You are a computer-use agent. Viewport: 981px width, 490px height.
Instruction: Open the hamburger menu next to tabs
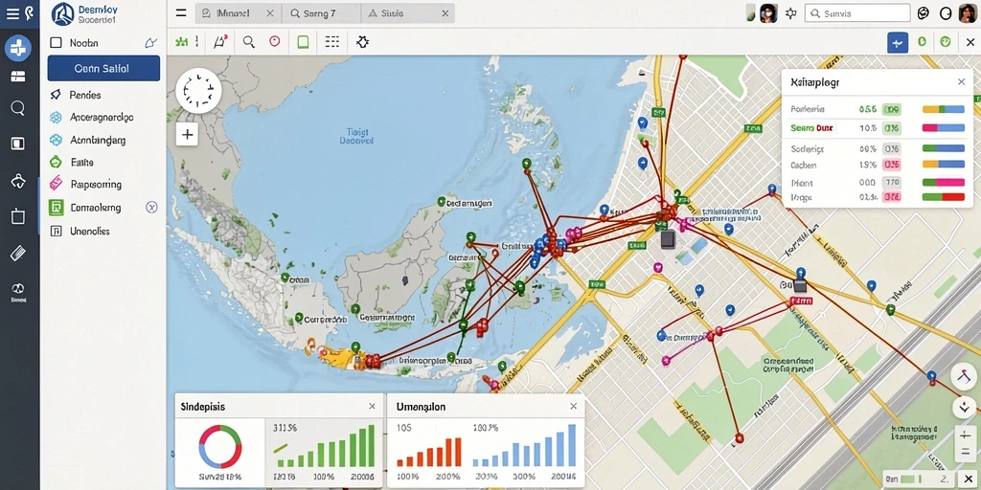tap(181, 13)
